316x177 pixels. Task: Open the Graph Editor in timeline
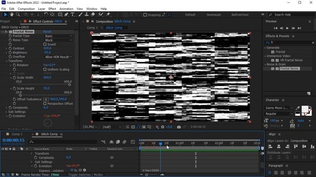[133, 142]
